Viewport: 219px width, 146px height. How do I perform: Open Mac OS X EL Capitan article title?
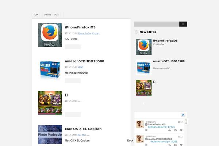click(x=83, y=129)
